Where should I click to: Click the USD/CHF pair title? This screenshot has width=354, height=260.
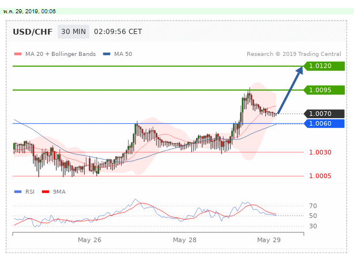32,32
